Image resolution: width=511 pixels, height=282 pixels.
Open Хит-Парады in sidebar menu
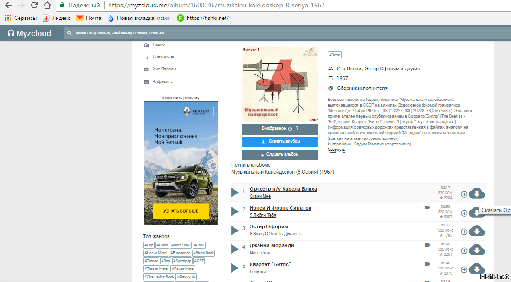pyautogui.click(x=160, y=69)
